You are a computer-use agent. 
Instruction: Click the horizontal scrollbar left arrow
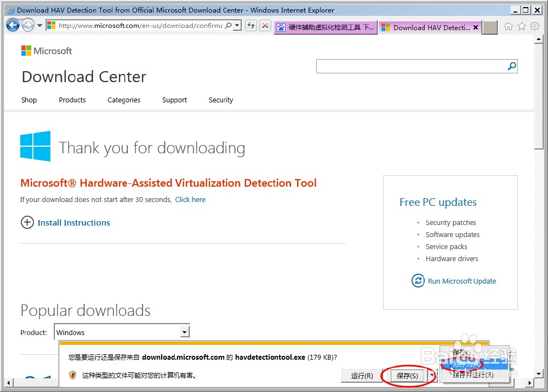point(9,383)
